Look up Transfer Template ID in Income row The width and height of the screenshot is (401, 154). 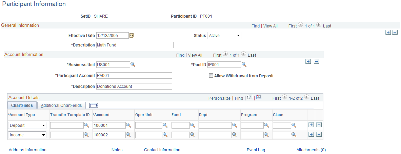tap(86, 135)
